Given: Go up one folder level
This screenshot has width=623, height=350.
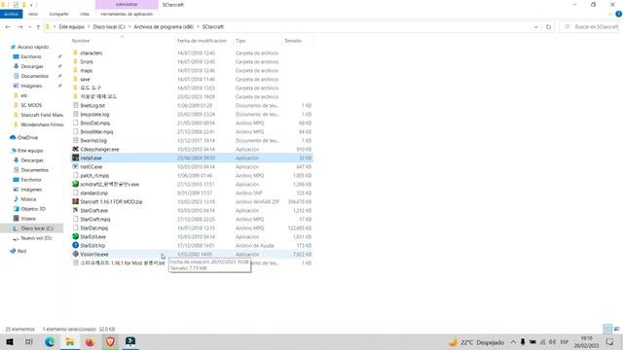Looking at the screenshot, I should tap(38, 27).
